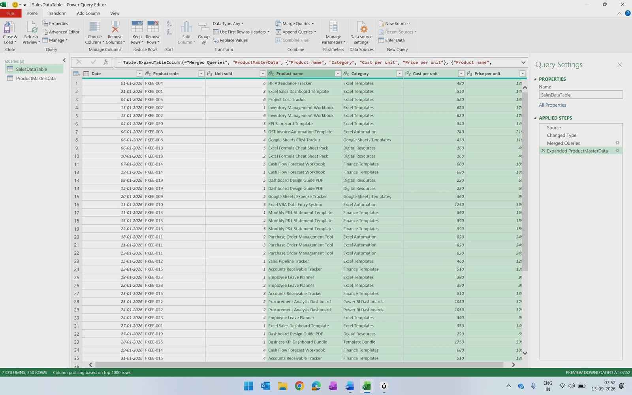Click the Manage Parameters icon

(333, 27)
